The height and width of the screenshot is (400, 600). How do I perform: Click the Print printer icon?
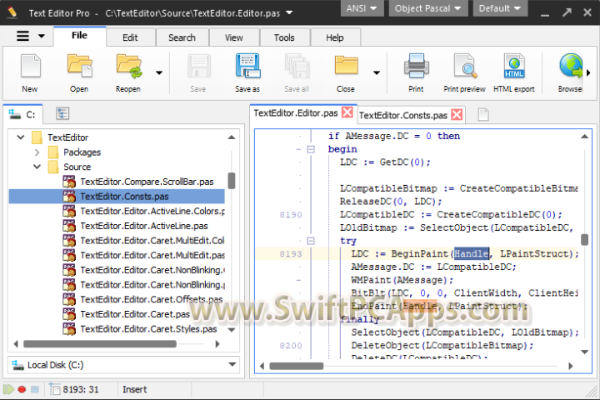point(416,66)
